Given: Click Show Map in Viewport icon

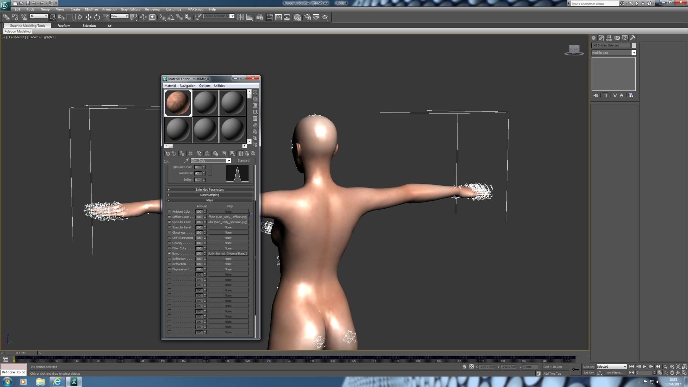Looking at the screenshot, I should [232, 153].
